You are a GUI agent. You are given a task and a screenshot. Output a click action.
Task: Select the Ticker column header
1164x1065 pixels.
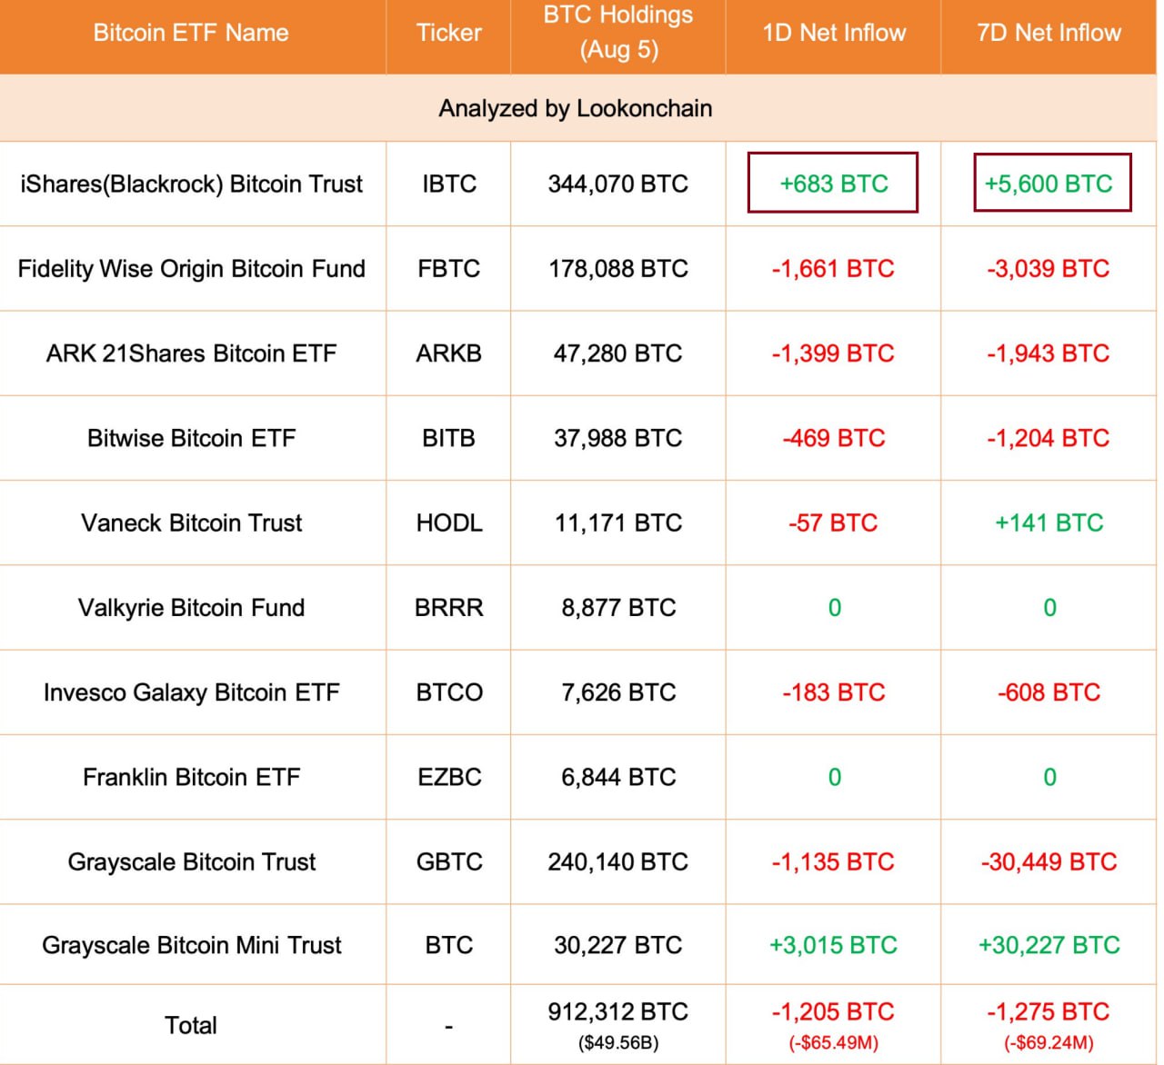coord(448,33)
